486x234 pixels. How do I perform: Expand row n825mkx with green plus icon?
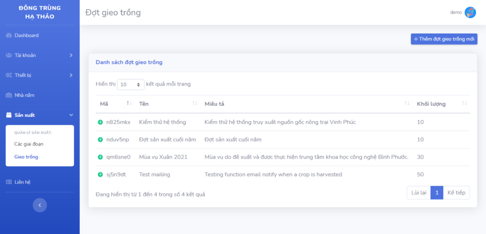point(100,122)
